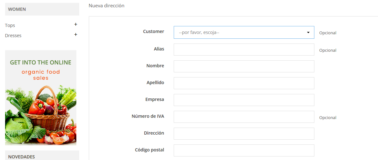Screen dimensions: 378x160
Task: Expand the Dresses category plus icon
Action: [76, 35]
